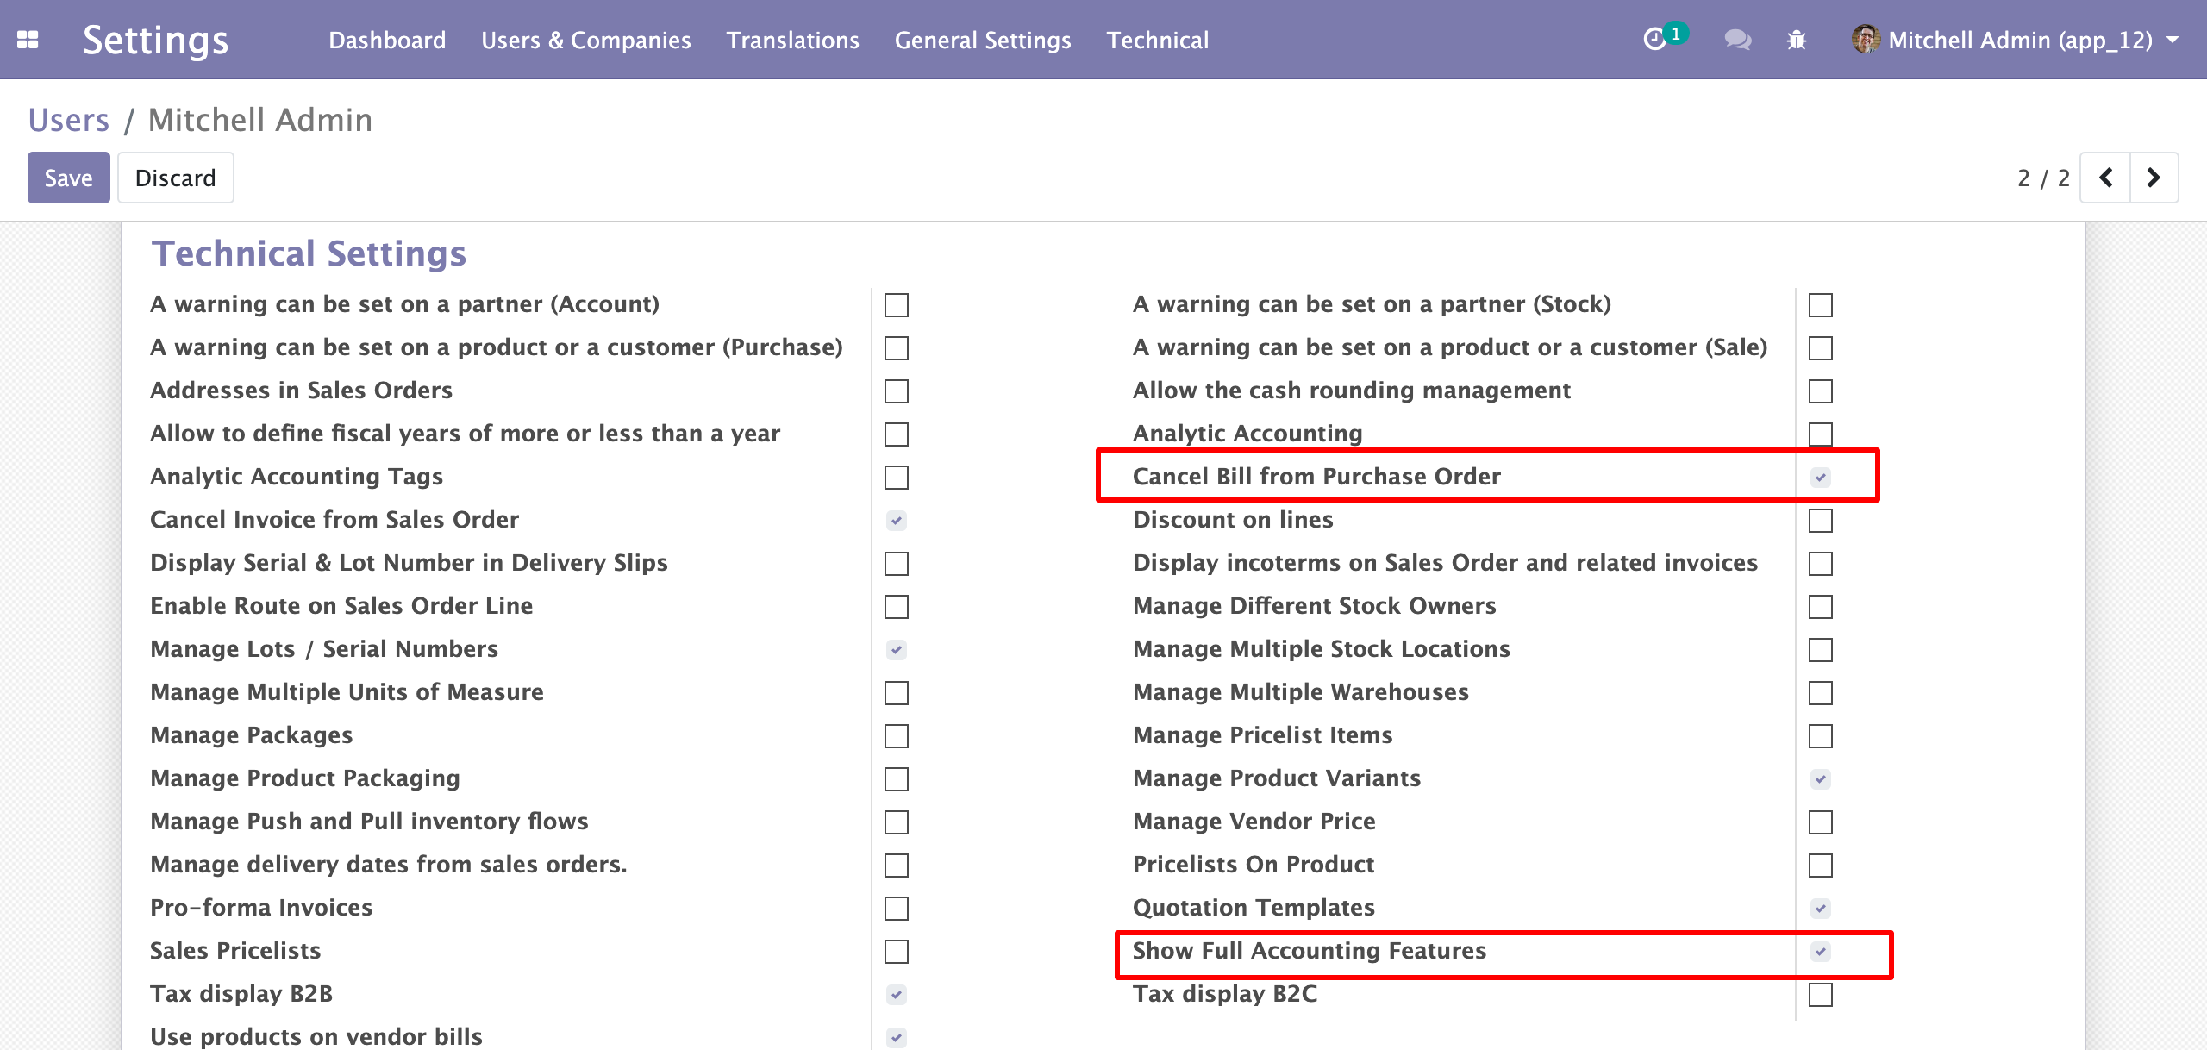The width and height of the screenshot is (2207, 1050).
Task: Enable Analytic Accounting Tags checkbox
Action: click(897, 477)
